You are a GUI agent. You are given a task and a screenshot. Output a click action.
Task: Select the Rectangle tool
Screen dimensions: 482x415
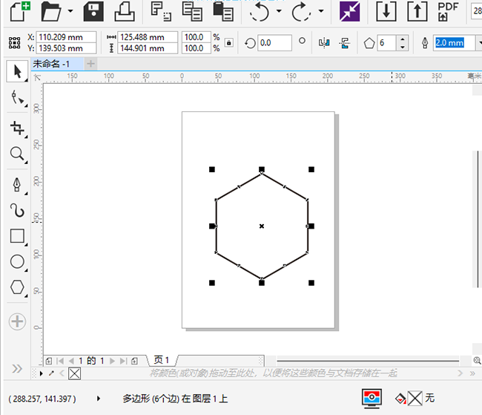coord(16,236)
